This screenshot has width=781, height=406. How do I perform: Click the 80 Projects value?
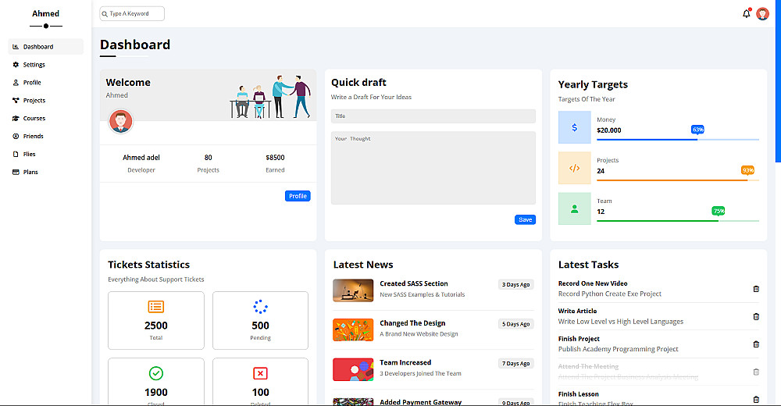(209, 158)
